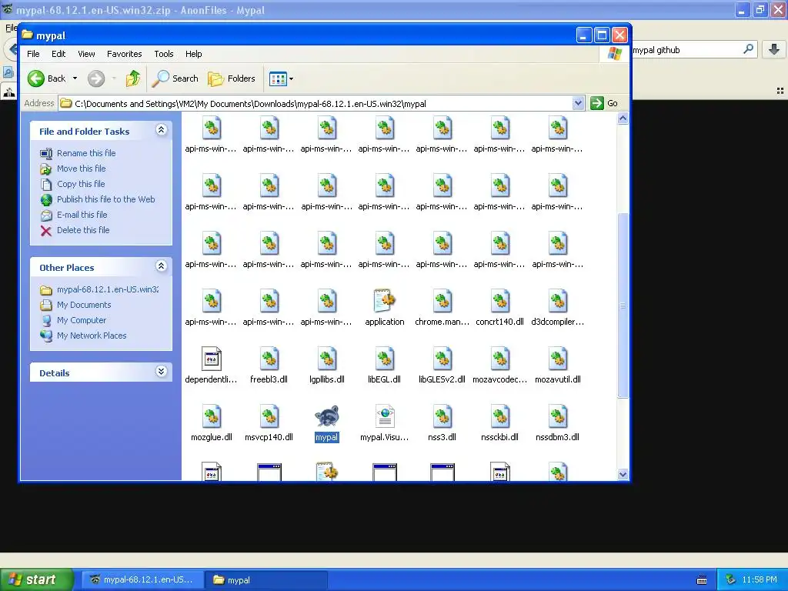The width and height of the screenshot is (788, 591).
Task: Click the scrollbar up arrow
Action: (x=623, y=119)
